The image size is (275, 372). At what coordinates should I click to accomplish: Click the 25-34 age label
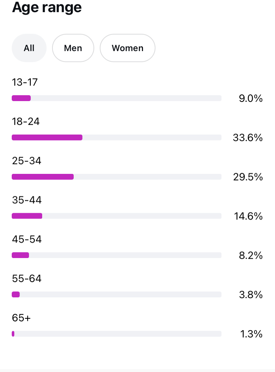[26, 161]
